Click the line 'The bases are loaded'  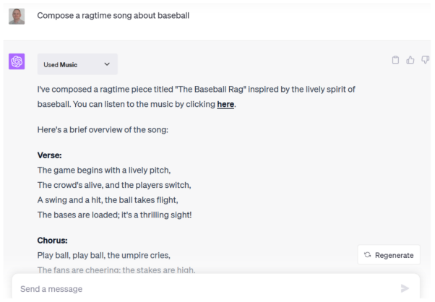coord(119,214)
